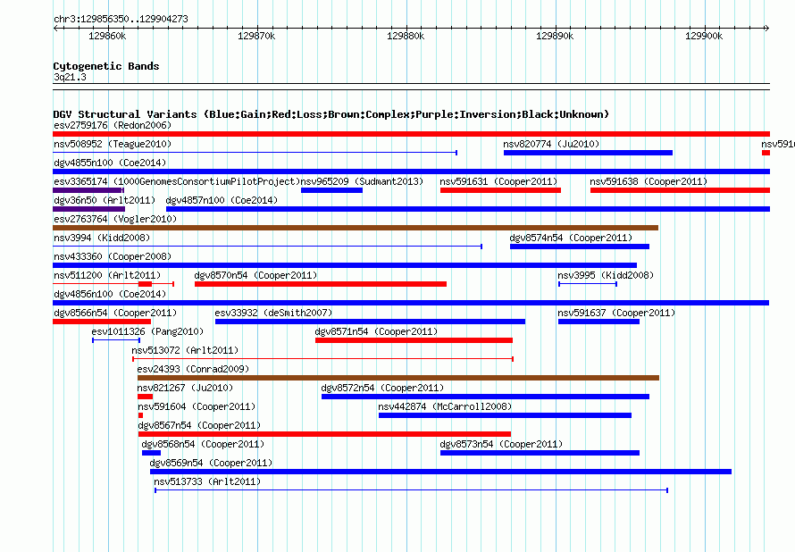
Task: Click nsv511200 (Arlt2011) label
Action: [107, 275]
